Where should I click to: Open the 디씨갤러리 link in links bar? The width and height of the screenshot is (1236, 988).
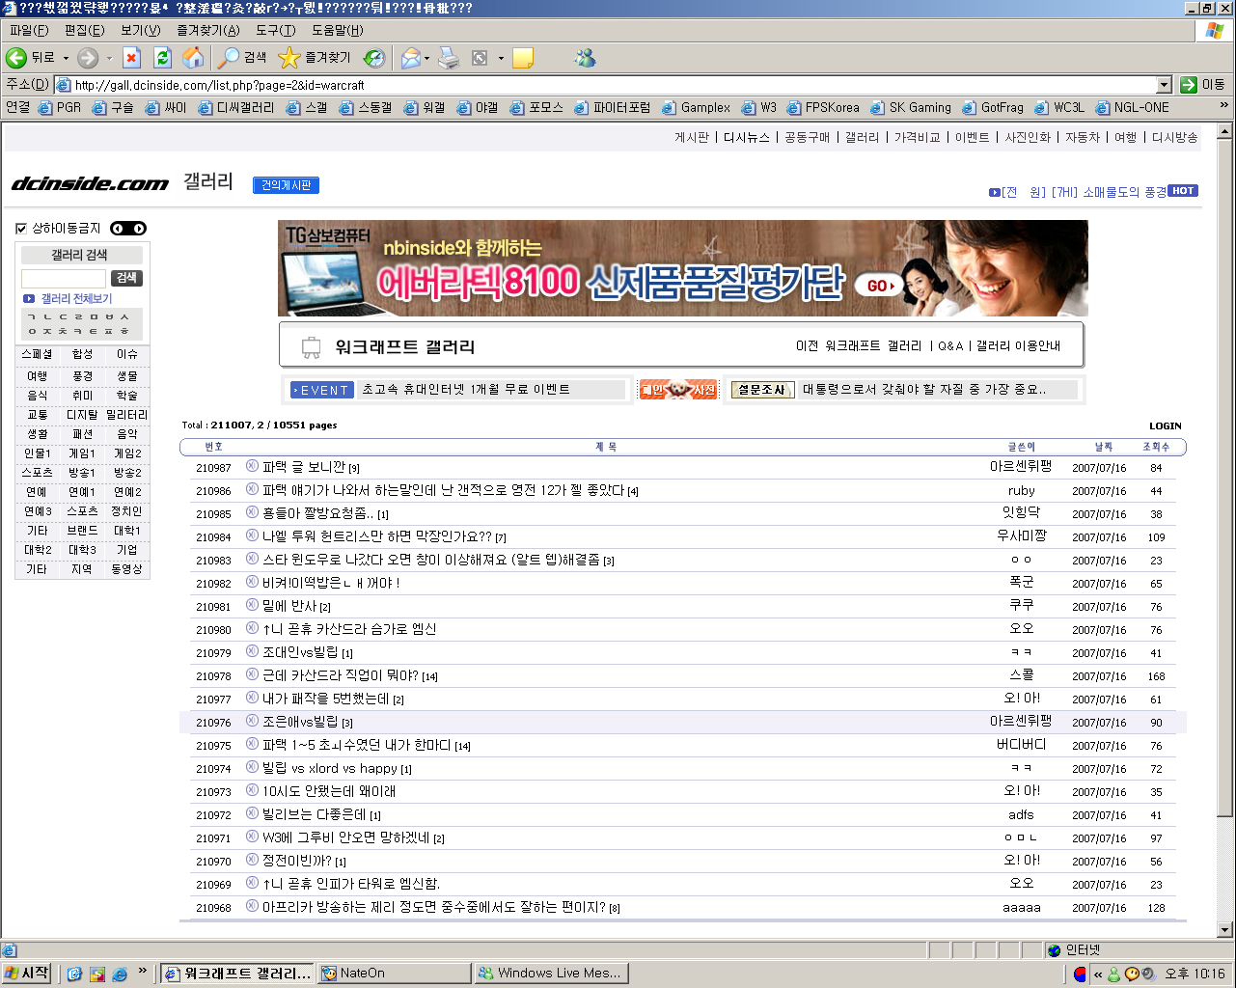click(236, 107)
